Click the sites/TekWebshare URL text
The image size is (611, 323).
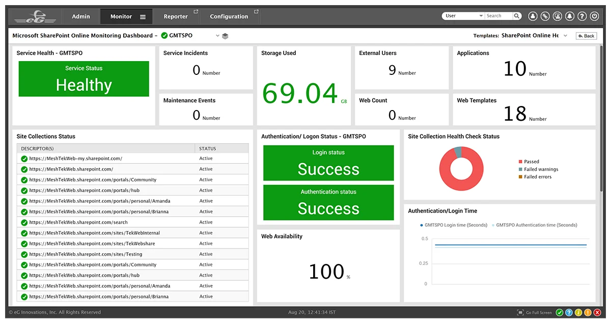click(x=92, y=244)
